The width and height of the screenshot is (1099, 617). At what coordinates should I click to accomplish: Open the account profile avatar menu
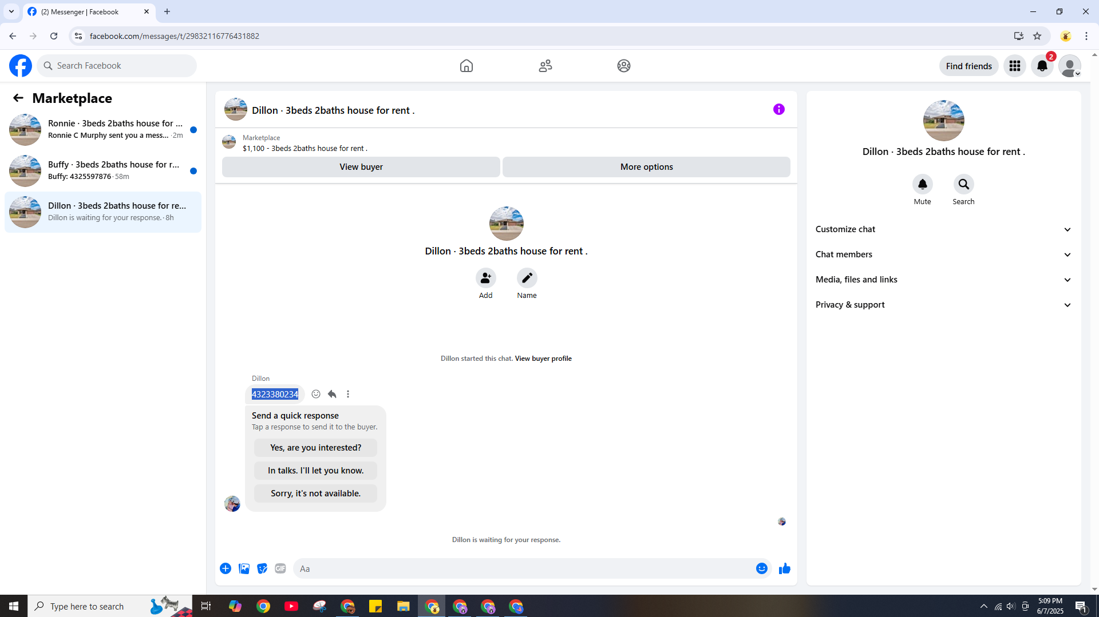(x=1070, y=66)
